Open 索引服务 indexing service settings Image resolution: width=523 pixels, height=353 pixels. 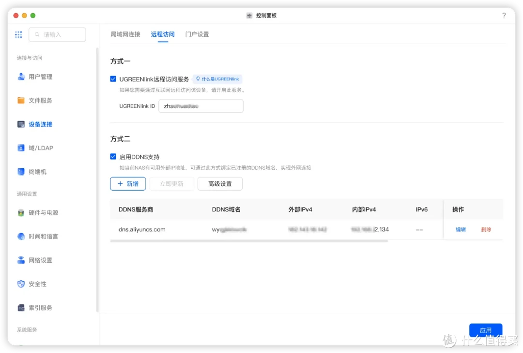[x=41, y=307]
